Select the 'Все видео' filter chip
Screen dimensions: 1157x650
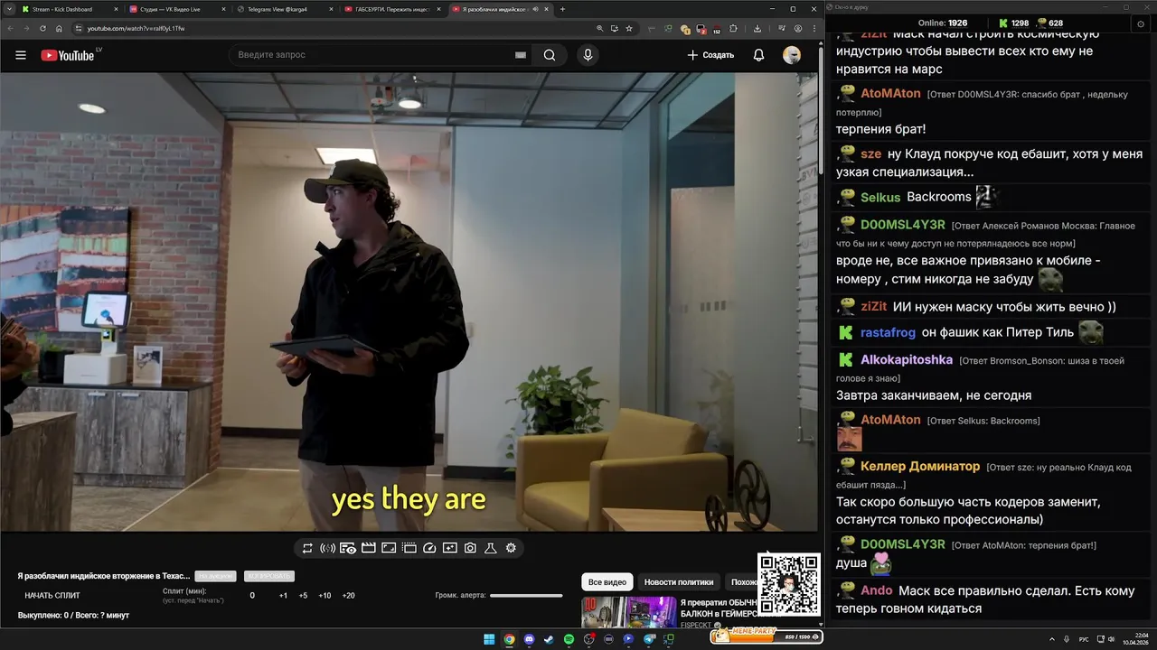(x=607, y=582)
